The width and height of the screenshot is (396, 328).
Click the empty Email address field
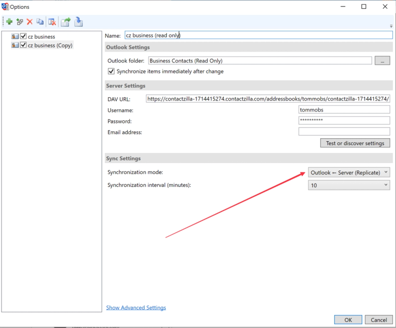point(344,132)
